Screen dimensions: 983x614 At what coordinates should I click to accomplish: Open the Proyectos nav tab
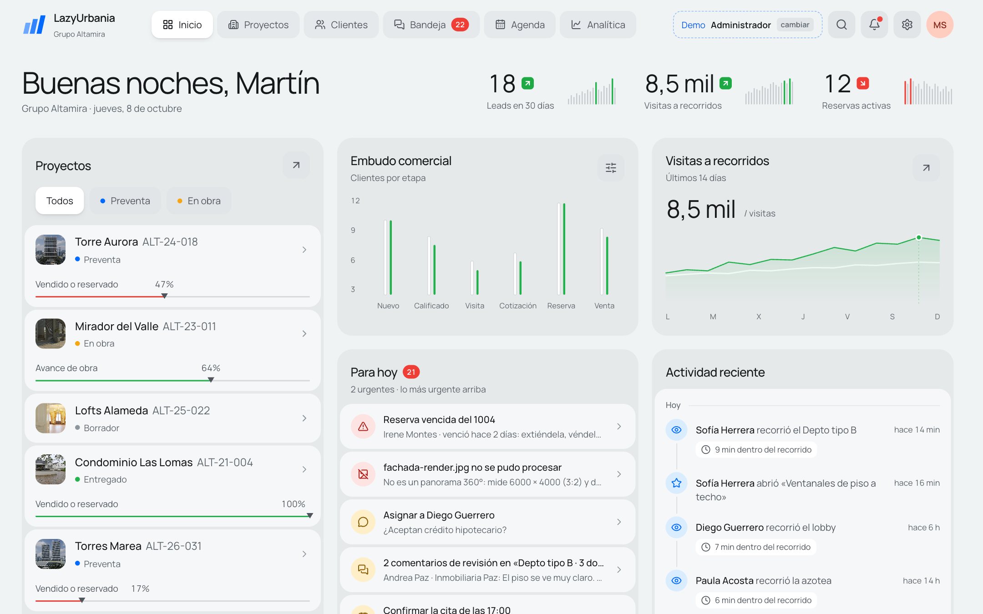point(258,25)
